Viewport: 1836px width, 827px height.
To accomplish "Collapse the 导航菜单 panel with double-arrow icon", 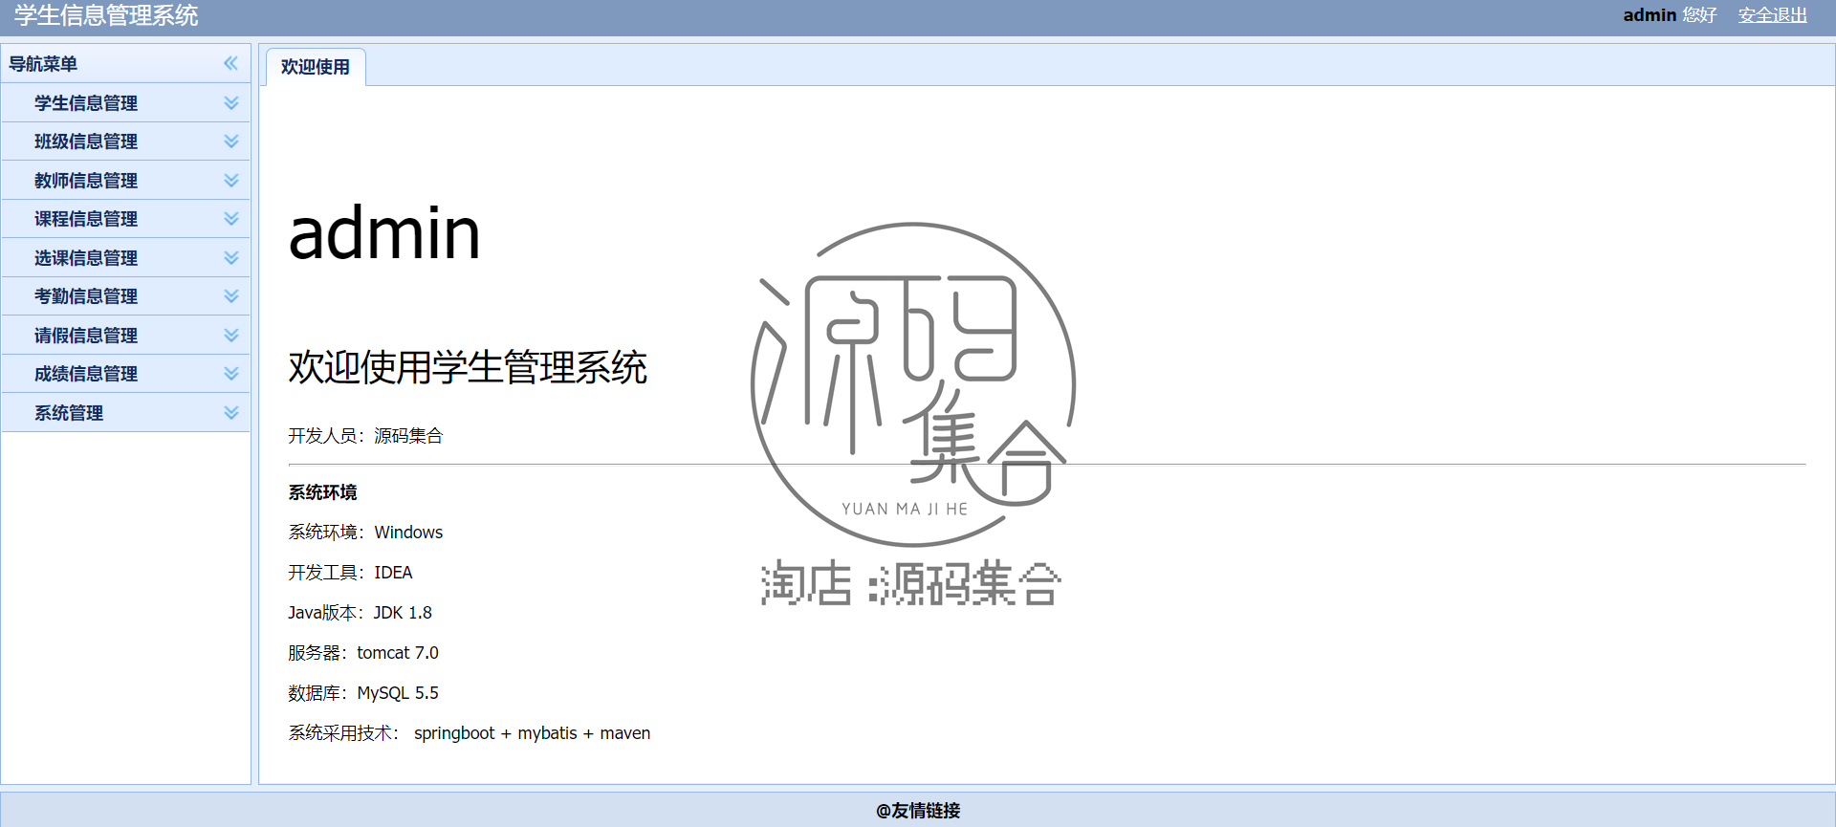I will tap(230, 63).
